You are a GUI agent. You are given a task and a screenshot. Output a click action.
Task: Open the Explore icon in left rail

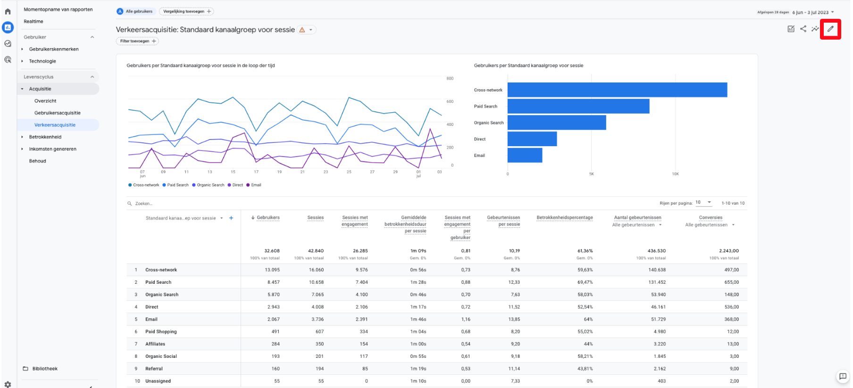tap(8, 43)
